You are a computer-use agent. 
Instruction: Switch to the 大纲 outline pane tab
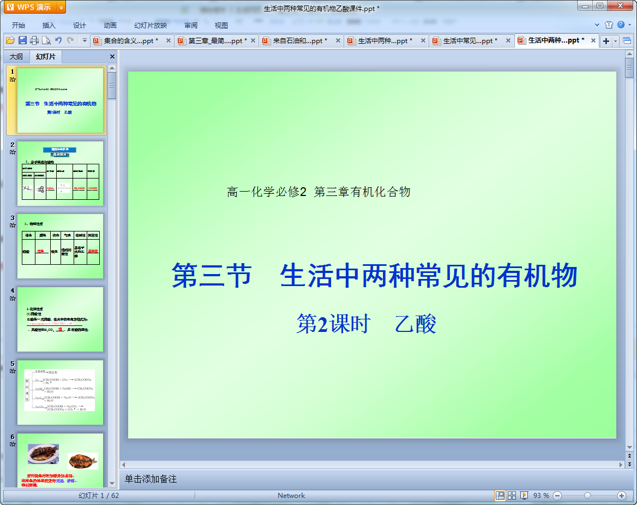point(16,57)
